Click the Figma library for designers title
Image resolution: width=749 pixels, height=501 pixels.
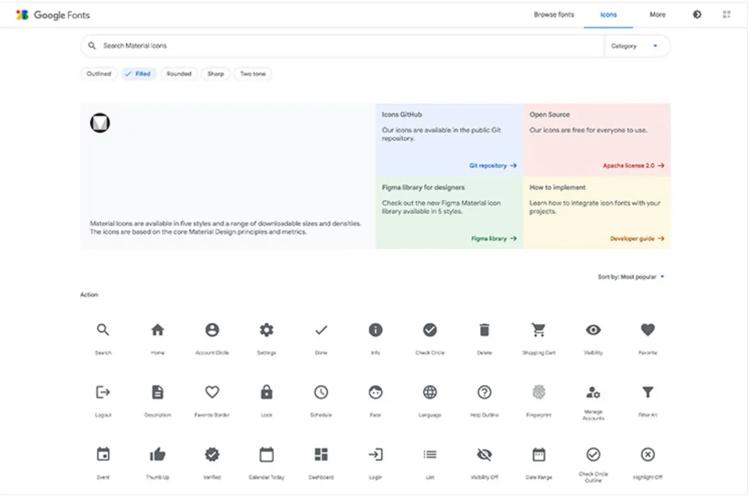pyautogui.click(x=423, y=188)
